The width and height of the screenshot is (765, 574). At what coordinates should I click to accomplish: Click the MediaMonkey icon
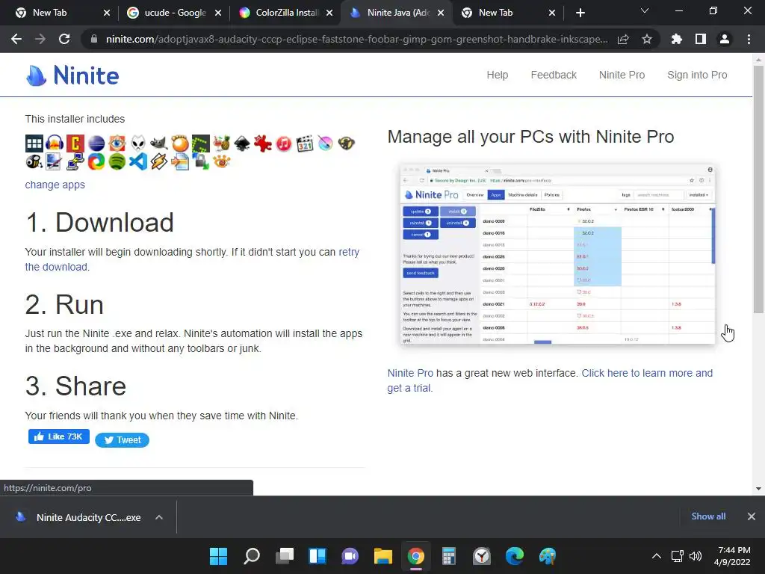tap(347, 143)
